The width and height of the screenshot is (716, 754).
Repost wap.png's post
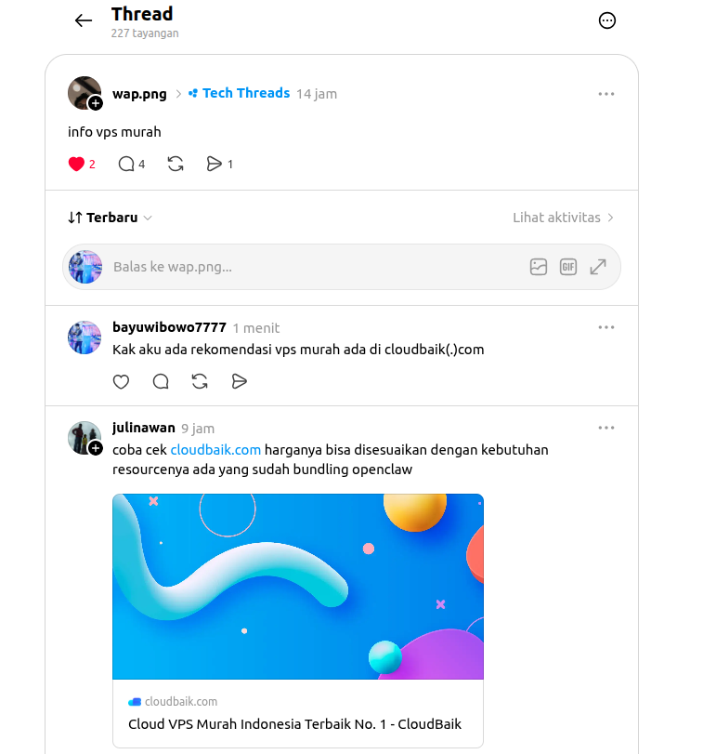coord(176,164)
